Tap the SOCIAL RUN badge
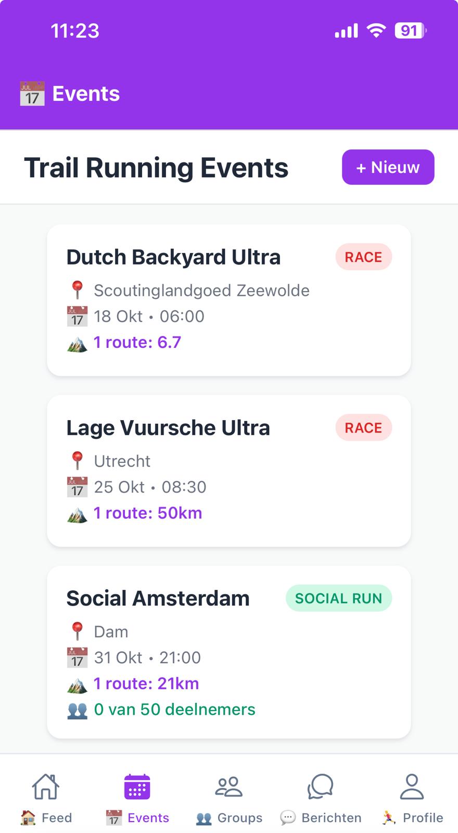This screenshot has width=458, height=833. click(338, 598)
